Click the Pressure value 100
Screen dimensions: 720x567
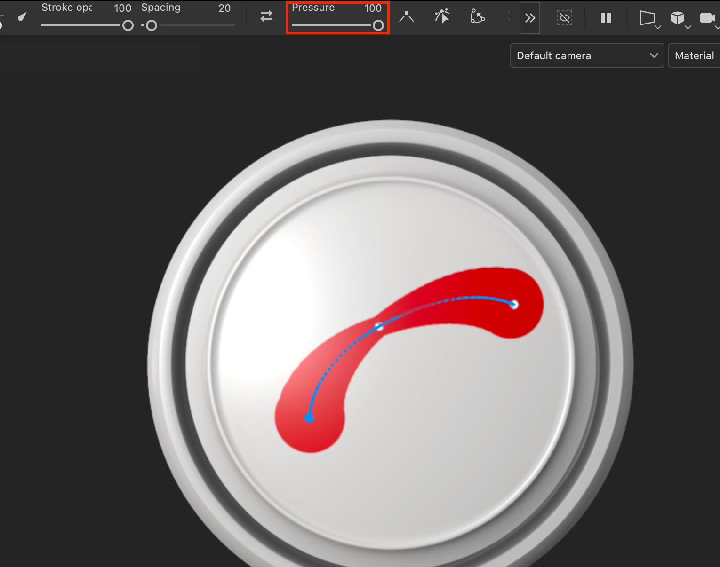(373, 8)
